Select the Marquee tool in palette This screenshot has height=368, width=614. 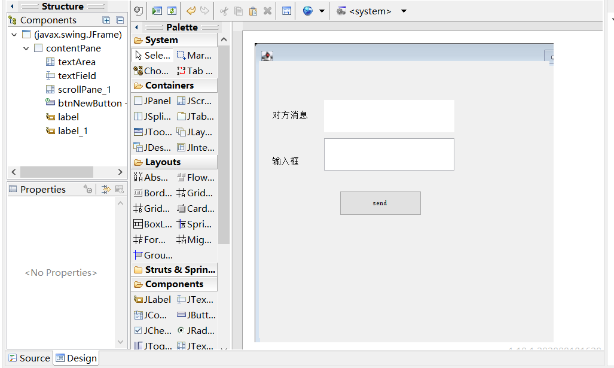tap(194, 55)
